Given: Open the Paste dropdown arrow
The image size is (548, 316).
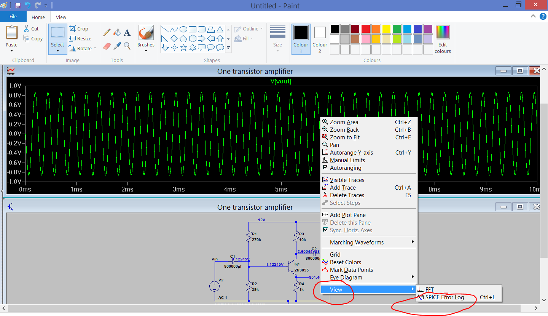Looking at the screenshot, I should (11, 51).
